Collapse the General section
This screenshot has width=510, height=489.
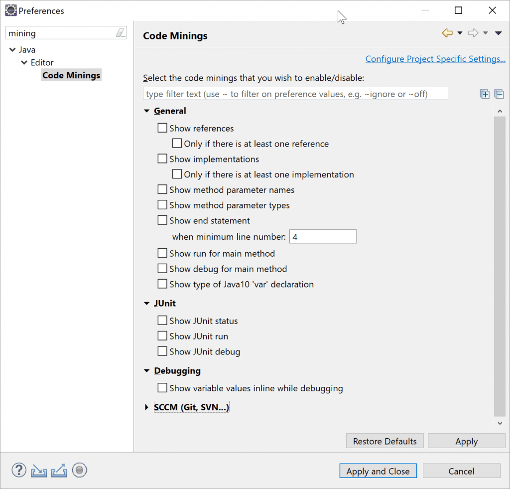coord(147,111)
